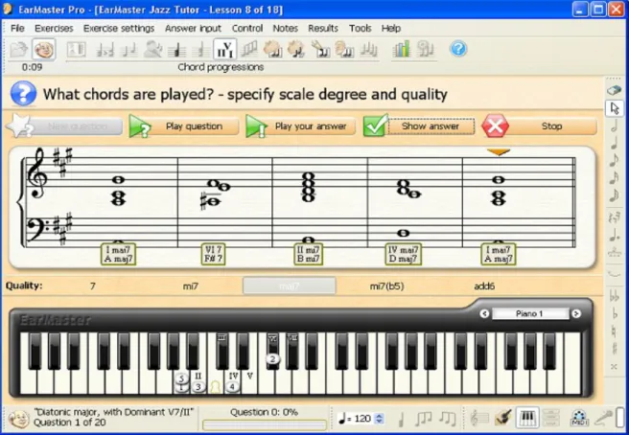Switch to next piano instrument arrow
Viewport: 629px width, 435px height.
click(x=576, y=313)
